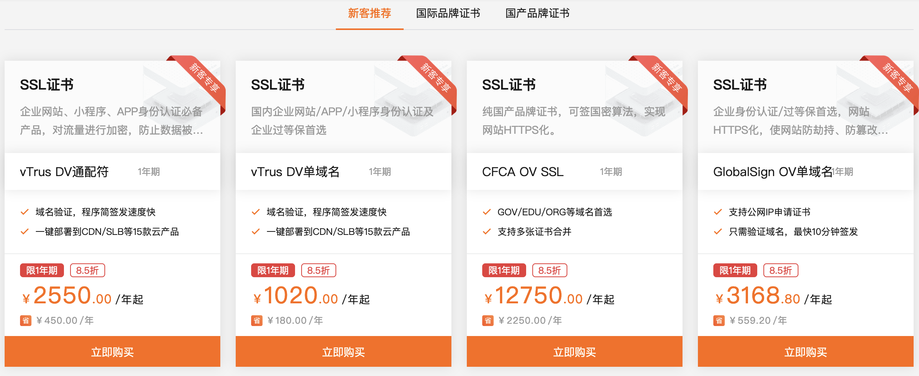Click the 1年期 label on vTrus DV通配符 card
The height and width of the screenshot is (376, 919).
click(x=149, y=172)
